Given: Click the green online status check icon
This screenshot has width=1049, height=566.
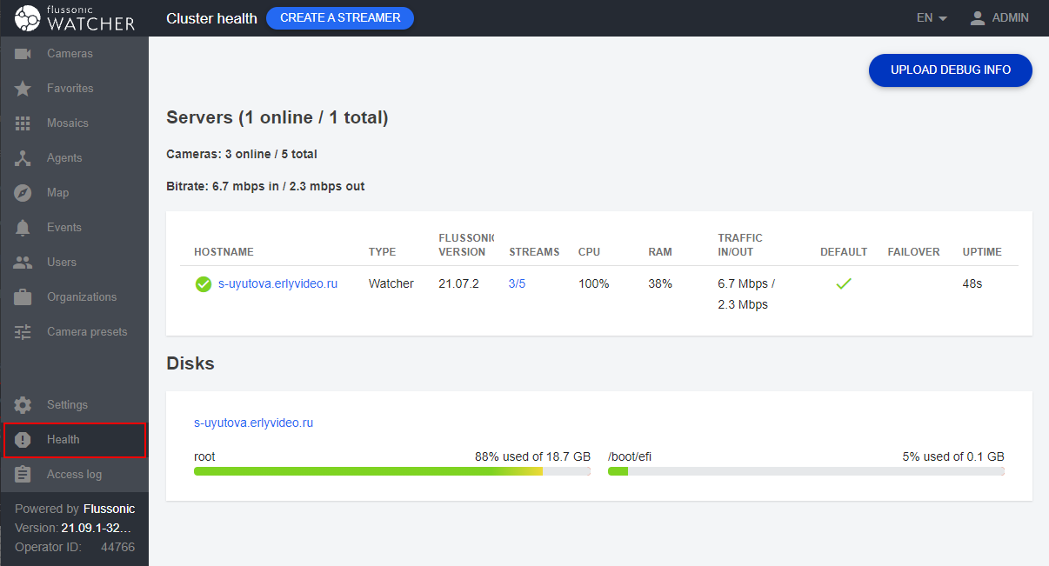Looking at the screenshot, I should [204, 284].
